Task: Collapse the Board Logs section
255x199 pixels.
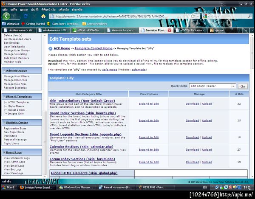Action: [x=4, y=152]
